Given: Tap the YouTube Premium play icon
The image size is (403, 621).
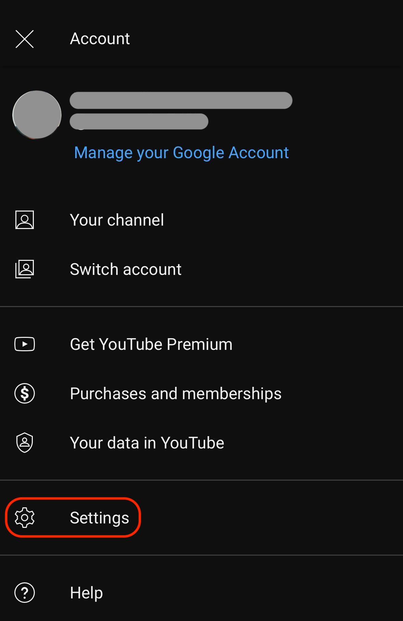Looking at the screenshot, I should (x=25, y=344).
